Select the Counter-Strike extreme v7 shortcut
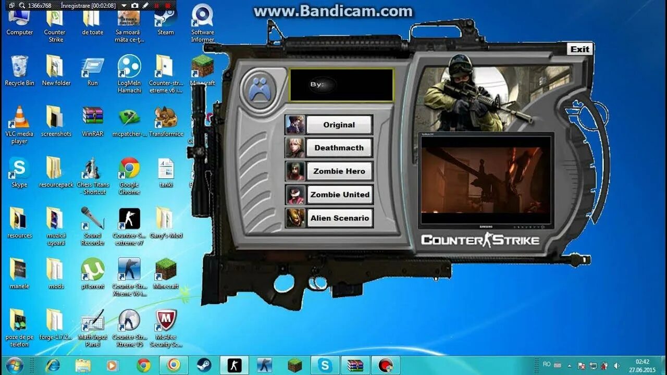Image resolution: width=667 pixels, height=375 pixels. click(129, 227)
